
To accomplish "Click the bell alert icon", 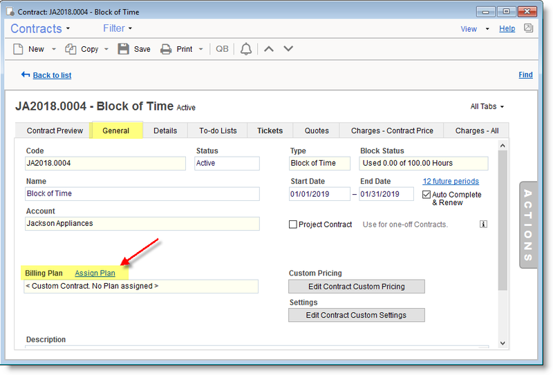I will tap(246, 49).
